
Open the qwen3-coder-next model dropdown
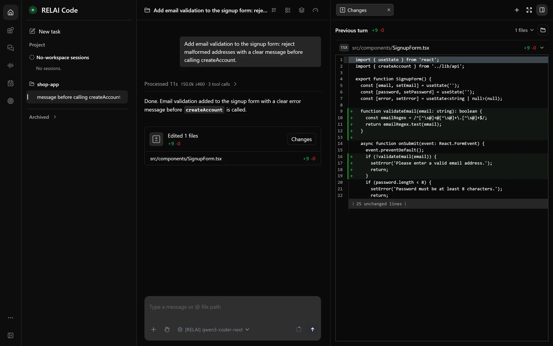(x=213, y=329)
